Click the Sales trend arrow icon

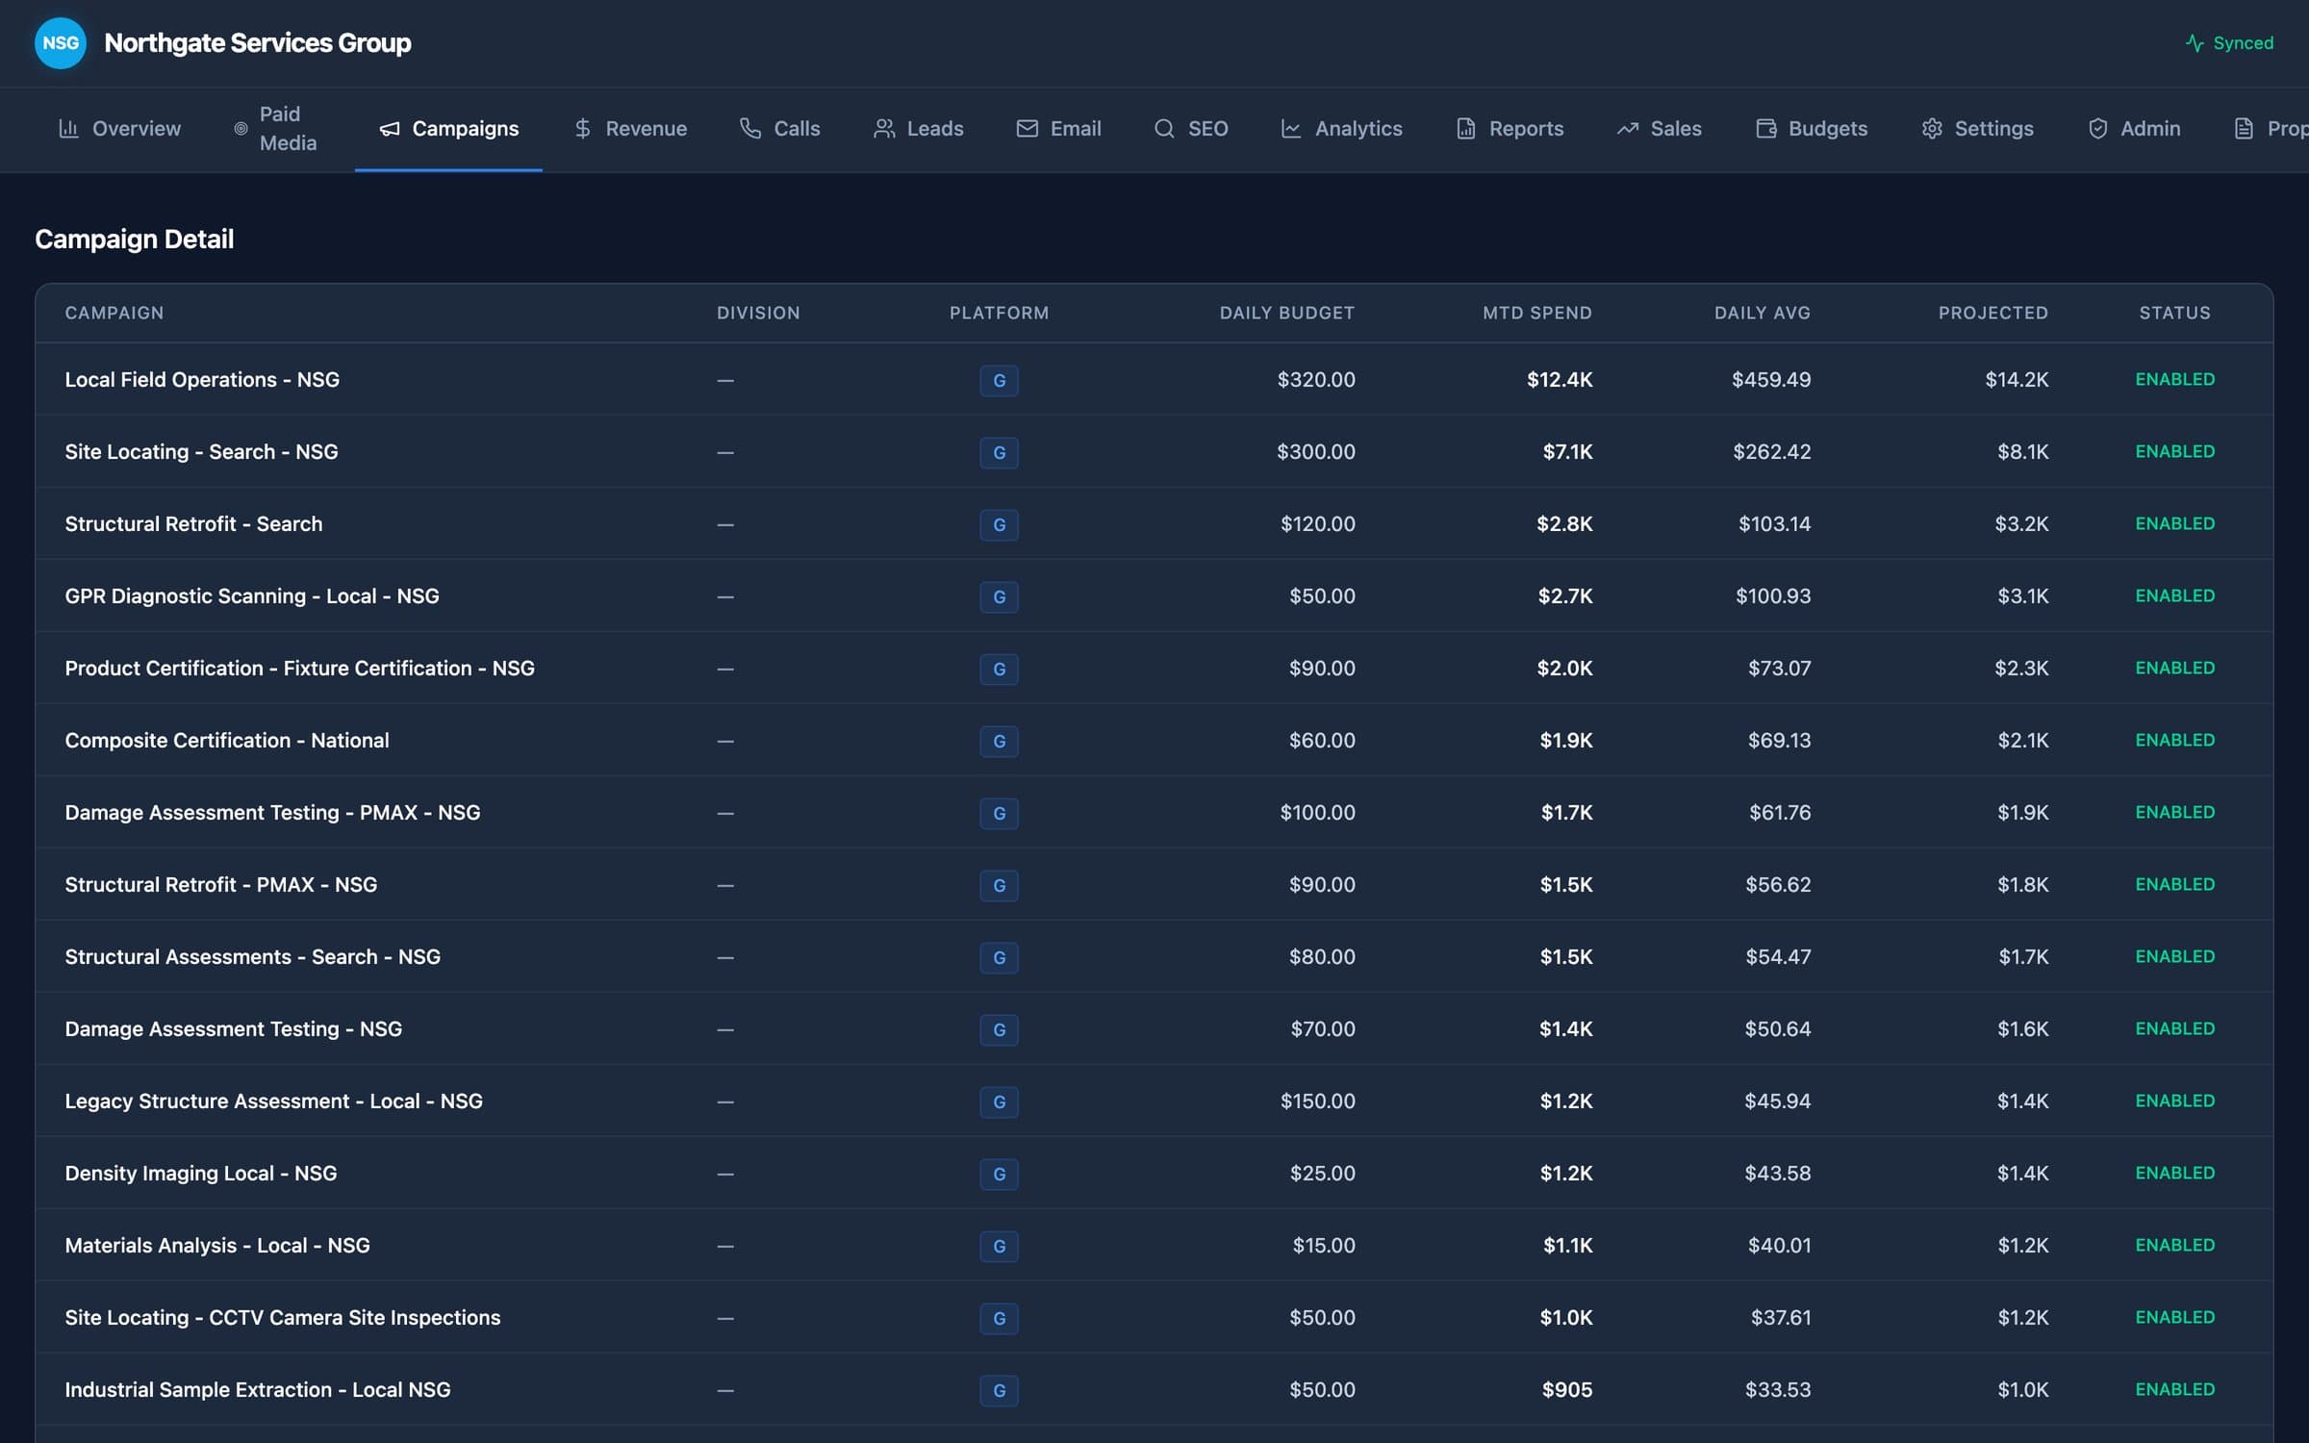point(1627,128)
